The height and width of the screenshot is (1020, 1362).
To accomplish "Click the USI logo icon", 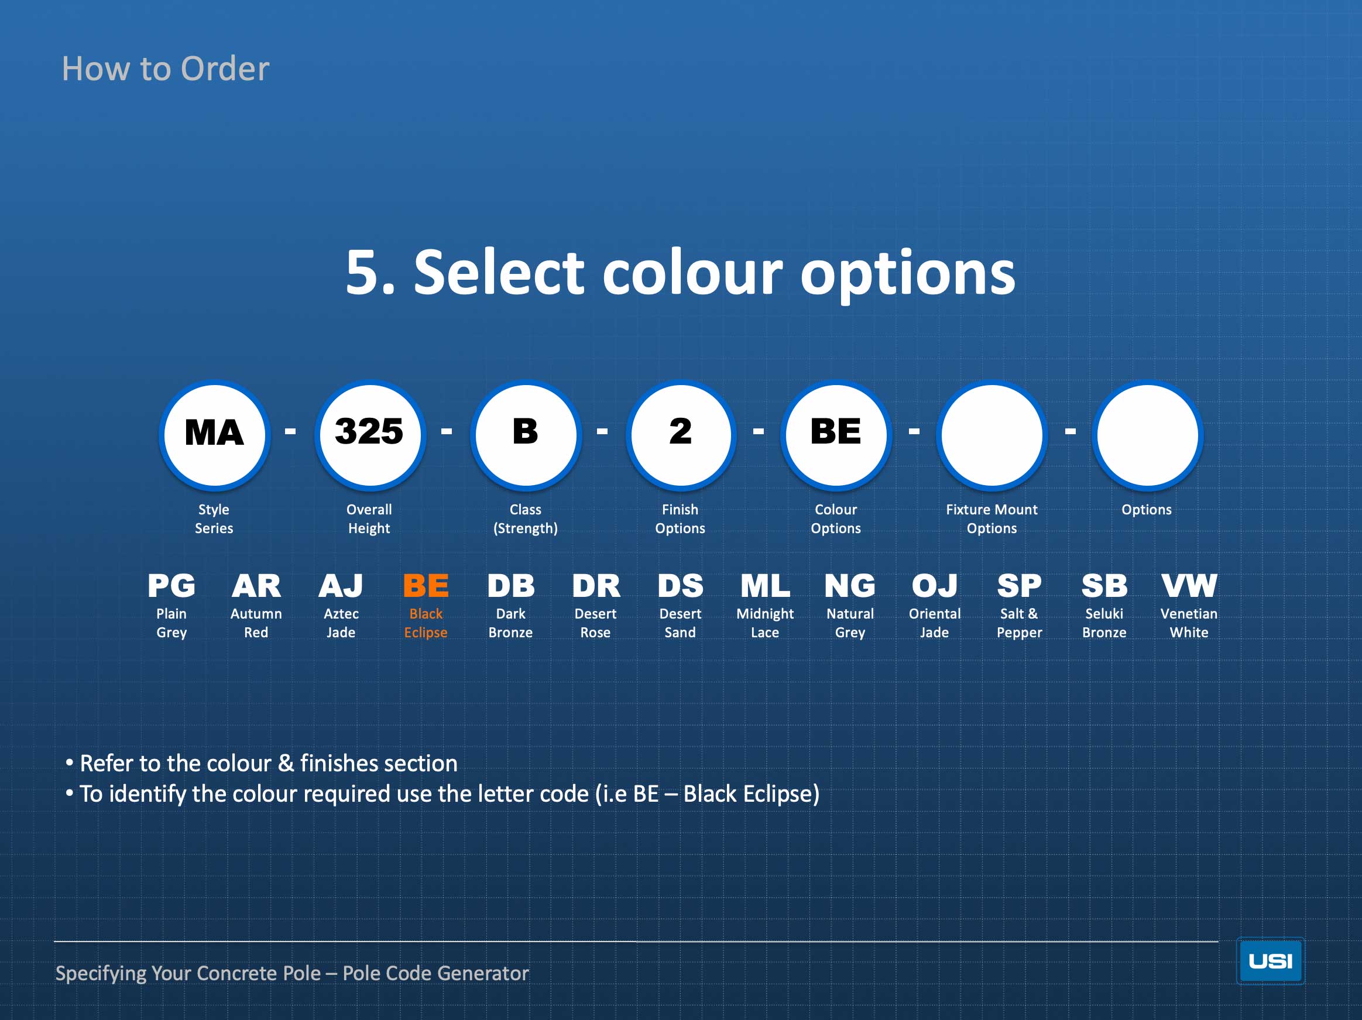I will 1270,960.
